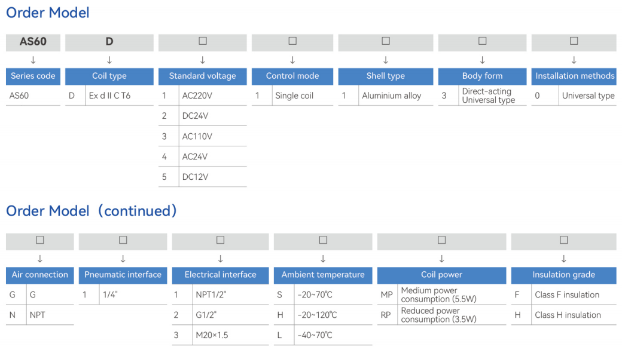Click the arrow above Insulation grade header
The height and width of the screenshot is (350, 622).
(x=563, y=259)
